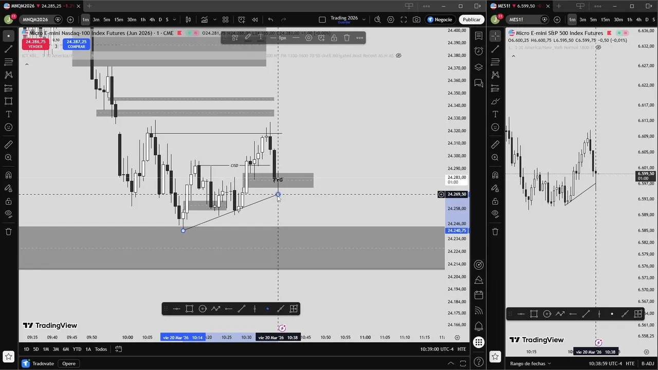The width and height of the screenshot is (658, 370).
Task: Open the notifications bell on right sidebar
Action: click(x=479, y=326)
